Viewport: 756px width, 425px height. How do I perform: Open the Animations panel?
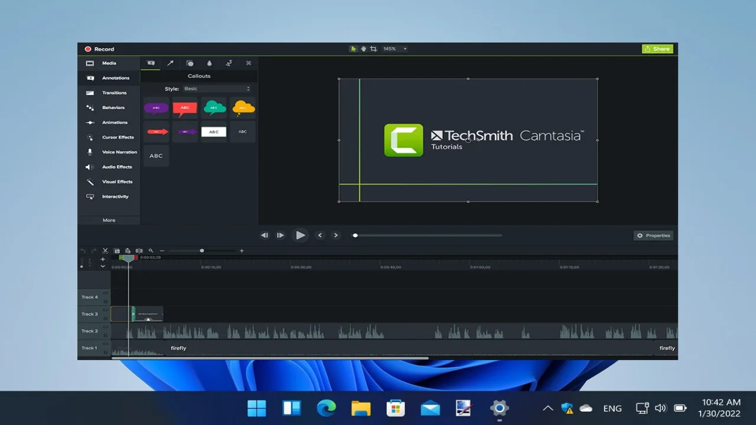(x=109, y=122)
